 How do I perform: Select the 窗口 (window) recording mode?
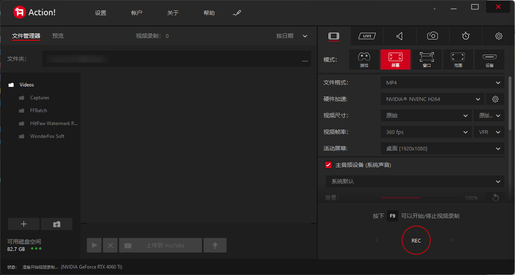click(426, 60)
